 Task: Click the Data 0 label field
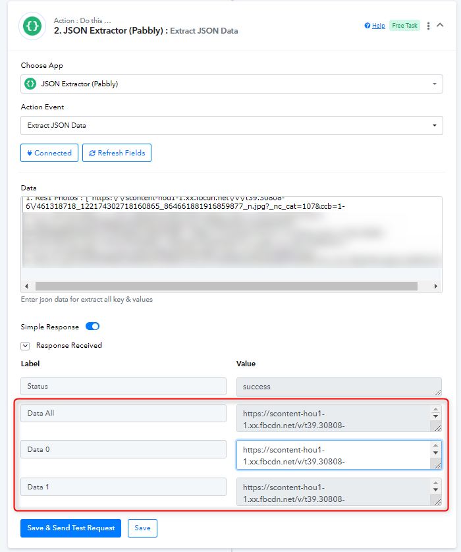point(124,449)
